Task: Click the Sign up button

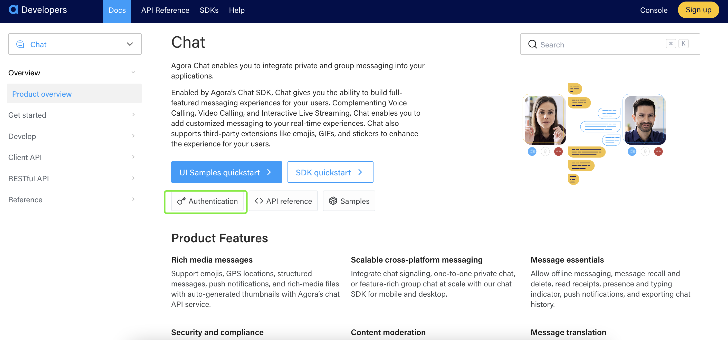Action: [698, 10]
